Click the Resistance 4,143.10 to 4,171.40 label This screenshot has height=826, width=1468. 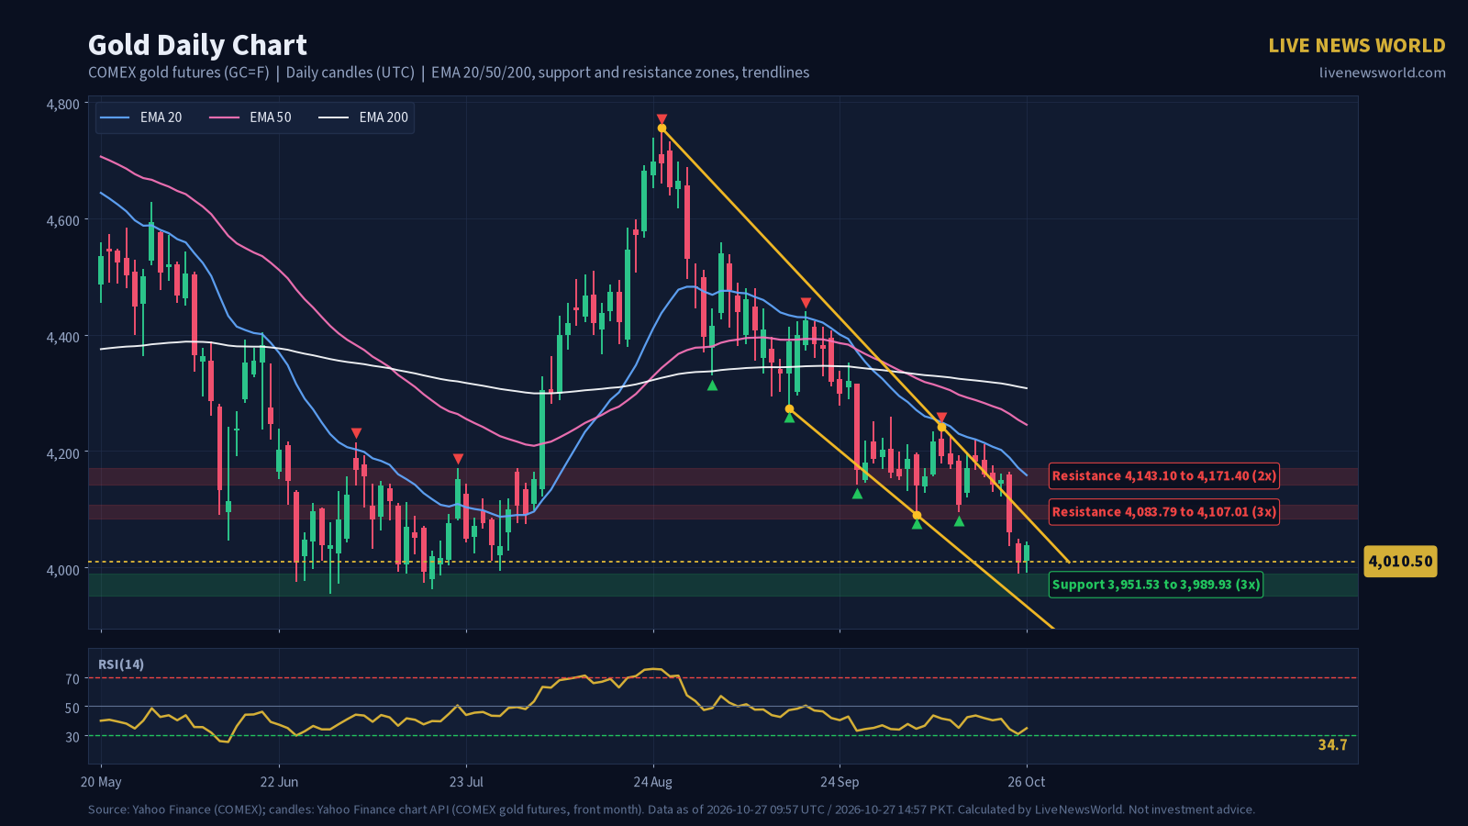[x=1164, y=475]
